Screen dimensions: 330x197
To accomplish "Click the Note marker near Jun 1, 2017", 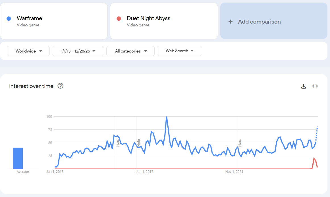I will tap(138, 143).
